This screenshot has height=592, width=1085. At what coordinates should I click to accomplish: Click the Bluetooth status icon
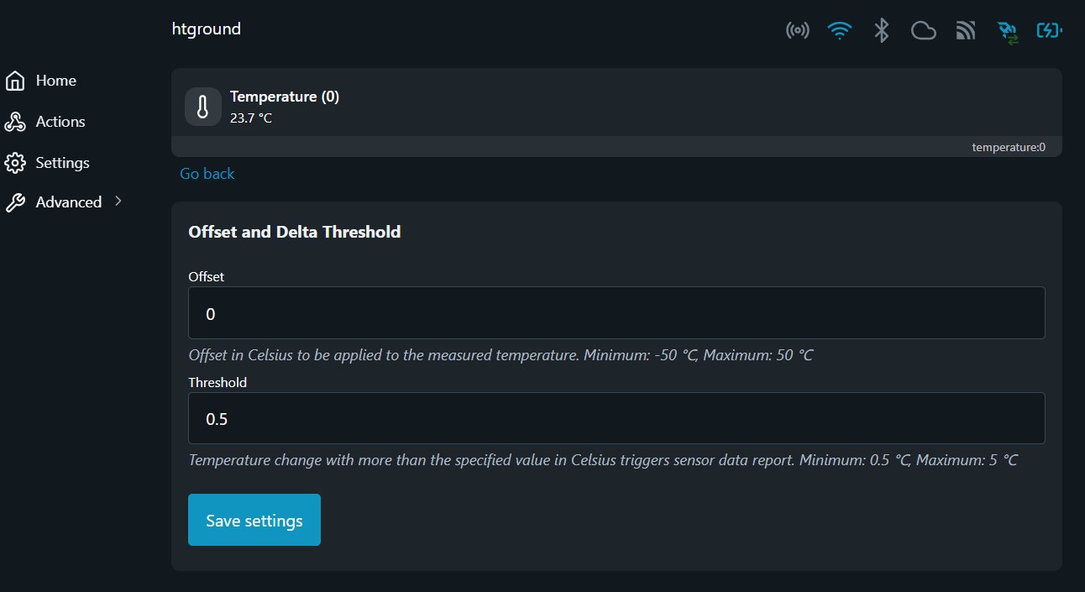881,31
